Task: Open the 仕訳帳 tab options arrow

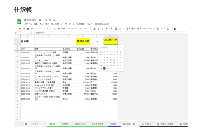Action: pos(57,124)
